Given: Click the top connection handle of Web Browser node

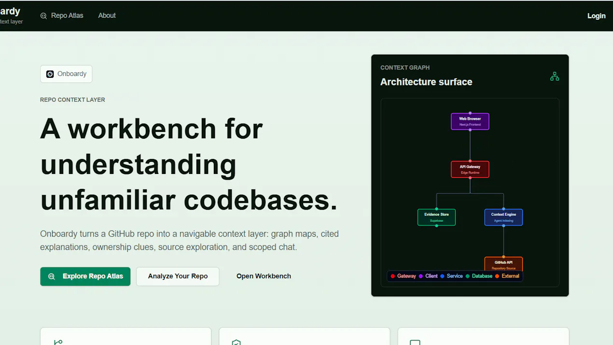Looking at the screenshot, I should point(470,113).
